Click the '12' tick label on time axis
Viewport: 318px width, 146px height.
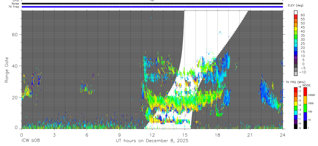coord(152,135)
